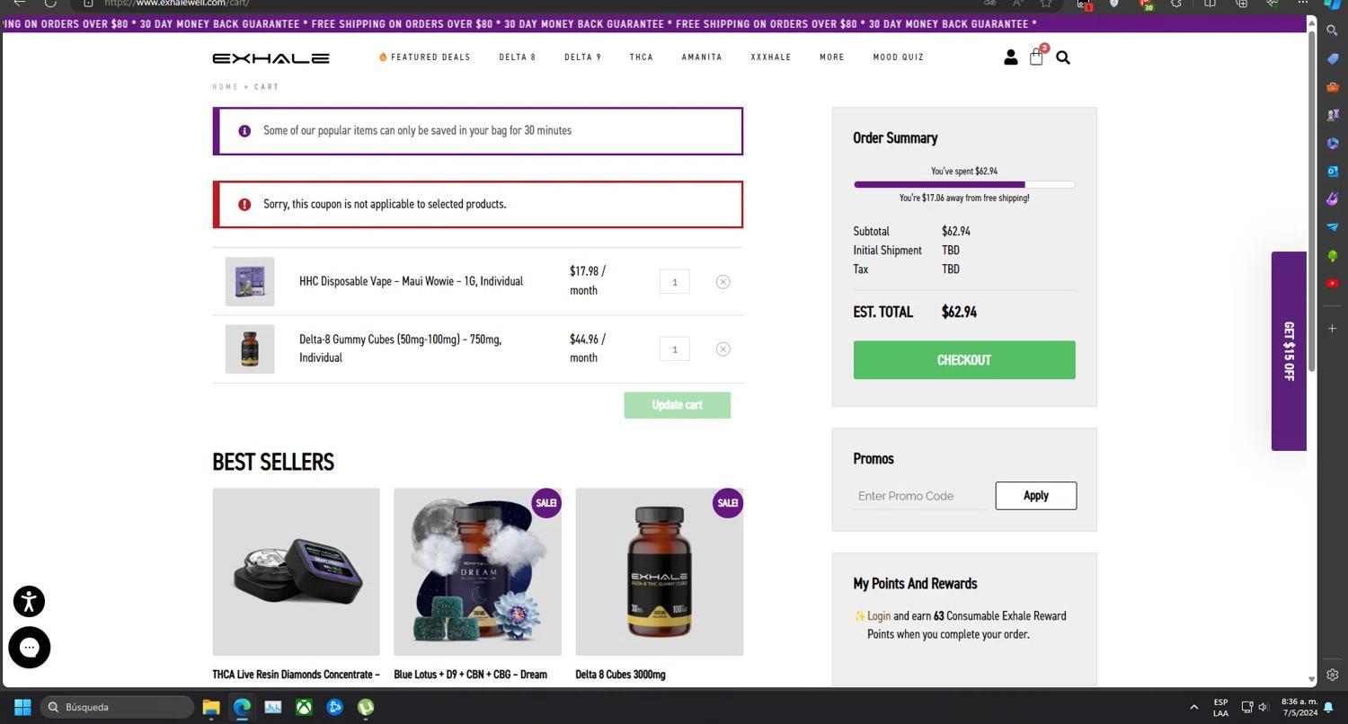Open Blue Lotus + D9 + CBN title
Screen dimensions: 1348x724
(x=471, y=675)
